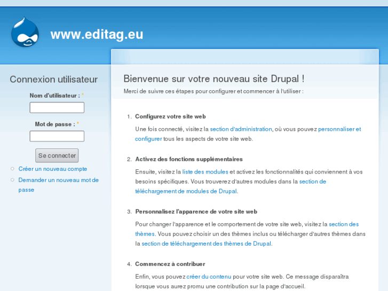Click Personnalisez l'apparence de votre site web heading
Screen dimensions: 388x291
(196, 211)
